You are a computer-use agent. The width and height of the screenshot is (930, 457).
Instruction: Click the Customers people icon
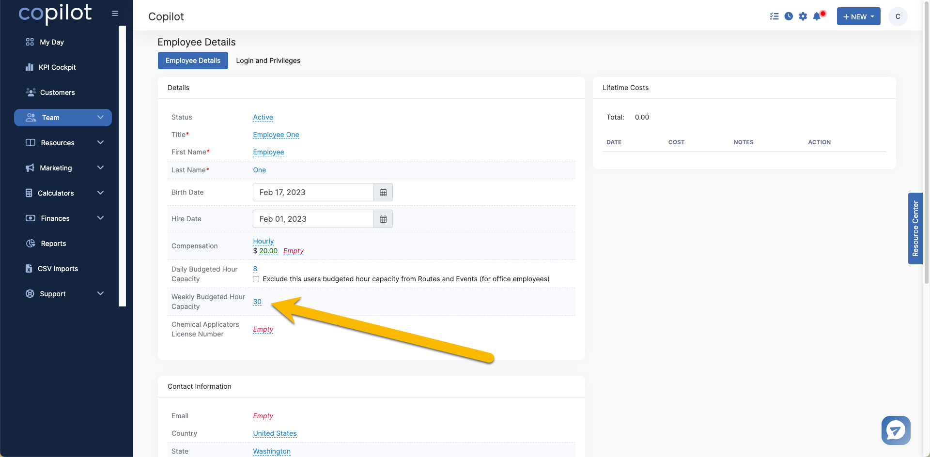pos(31,92)
